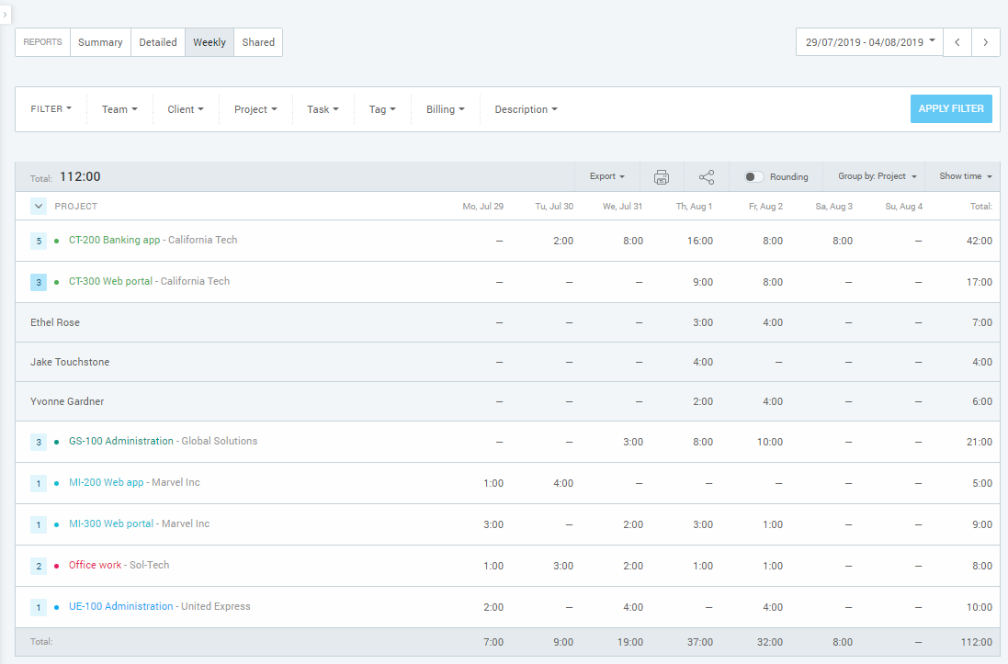Click the 112:00 total at top
This screenshot has height=664, width=1008.
point(80,176)
